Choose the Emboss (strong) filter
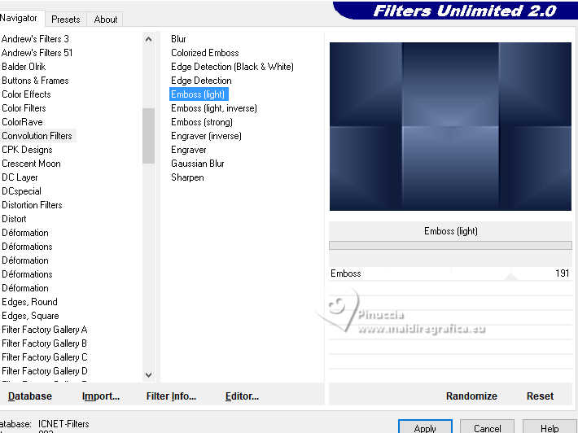The width and height of the screenshot is (578, 433). [x=202, y=122]
